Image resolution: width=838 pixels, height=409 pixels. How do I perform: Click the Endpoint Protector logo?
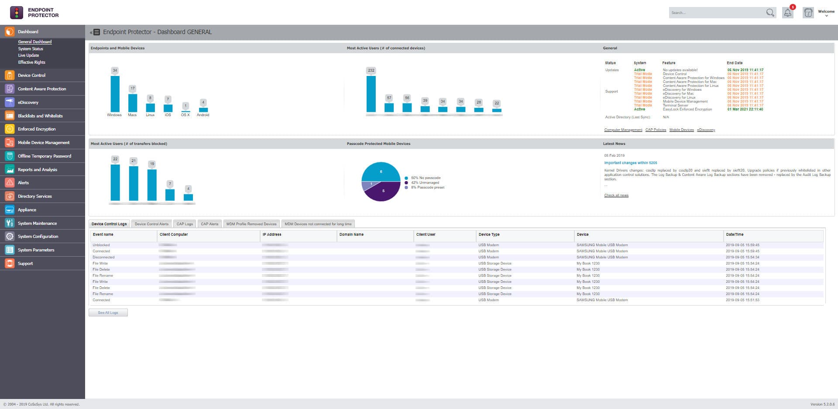click(34, 13)
